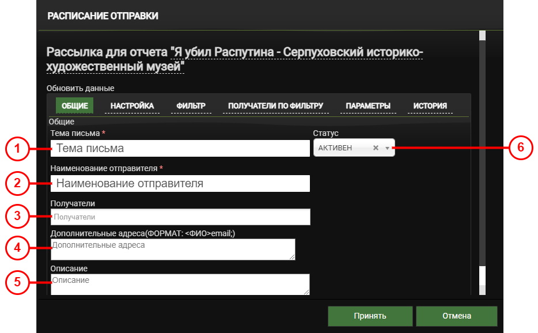View the ИСТОРИЯ tab
538x333 pixels.
[x=430, y=106]
